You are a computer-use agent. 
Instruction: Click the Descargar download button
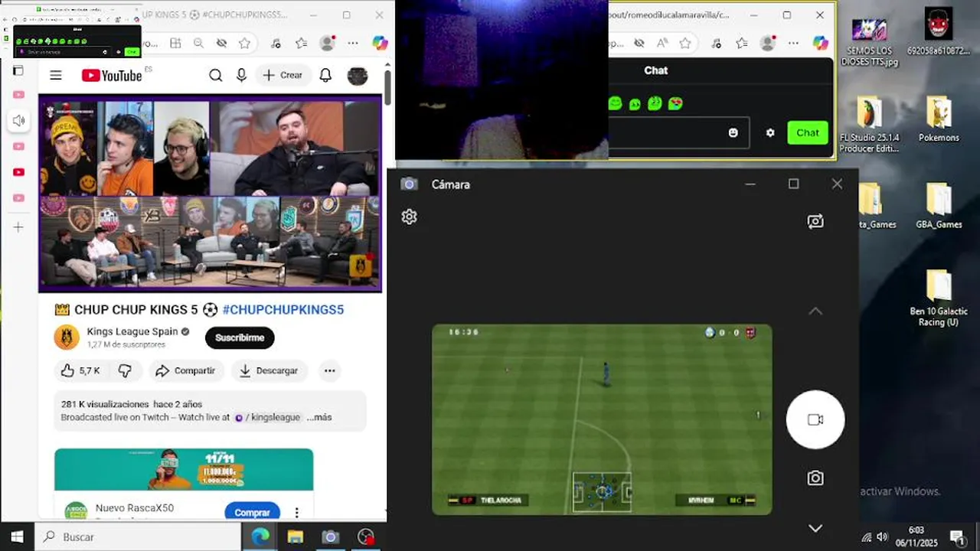click(269, 370)
